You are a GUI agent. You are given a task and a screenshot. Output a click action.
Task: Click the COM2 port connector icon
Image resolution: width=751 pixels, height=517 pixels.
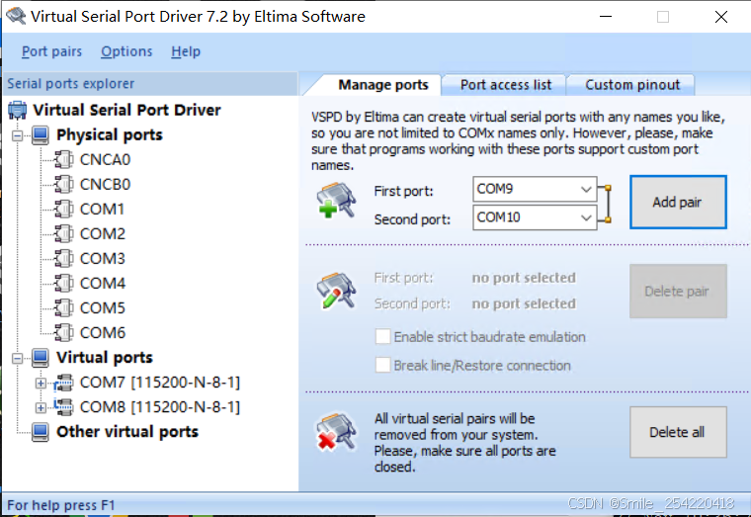point(63,234)
